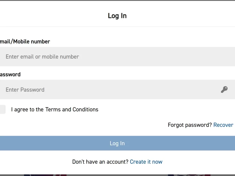235x176 pixels.
Task: Click into the Enter Password field
Action: (x=110, y=89)
